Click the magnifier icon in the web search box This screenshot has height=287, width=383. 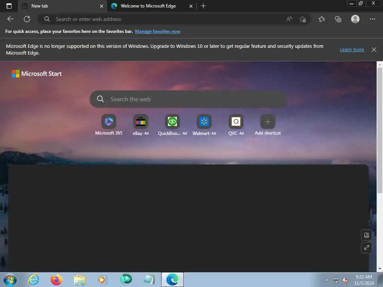(100, 99)
